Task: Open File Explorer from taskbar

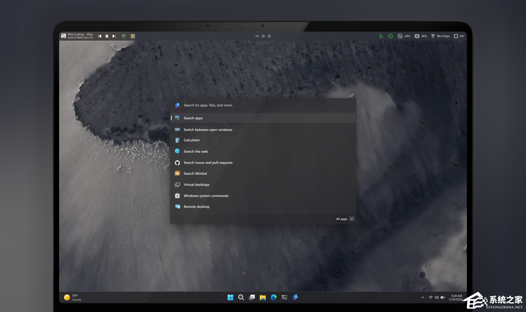Action: click(x=263, y=297)
